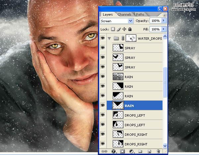
Task: Open the layer style fx menu
Action: pos(113,151)
